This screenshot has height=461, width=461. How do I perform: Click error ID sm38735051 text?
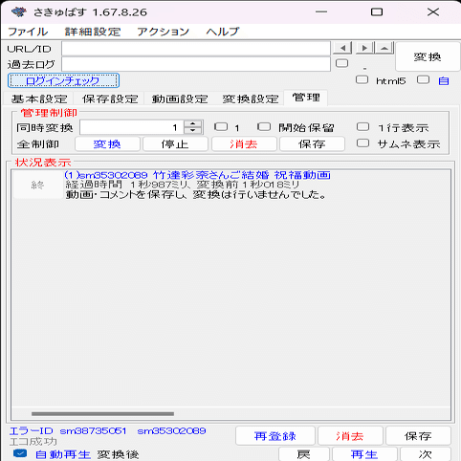pos(93,431)
